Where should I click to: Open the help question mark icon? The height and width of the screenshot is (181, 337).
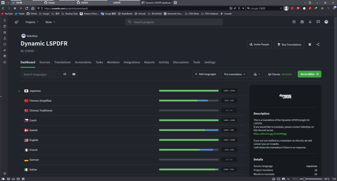tap(294, 22)
